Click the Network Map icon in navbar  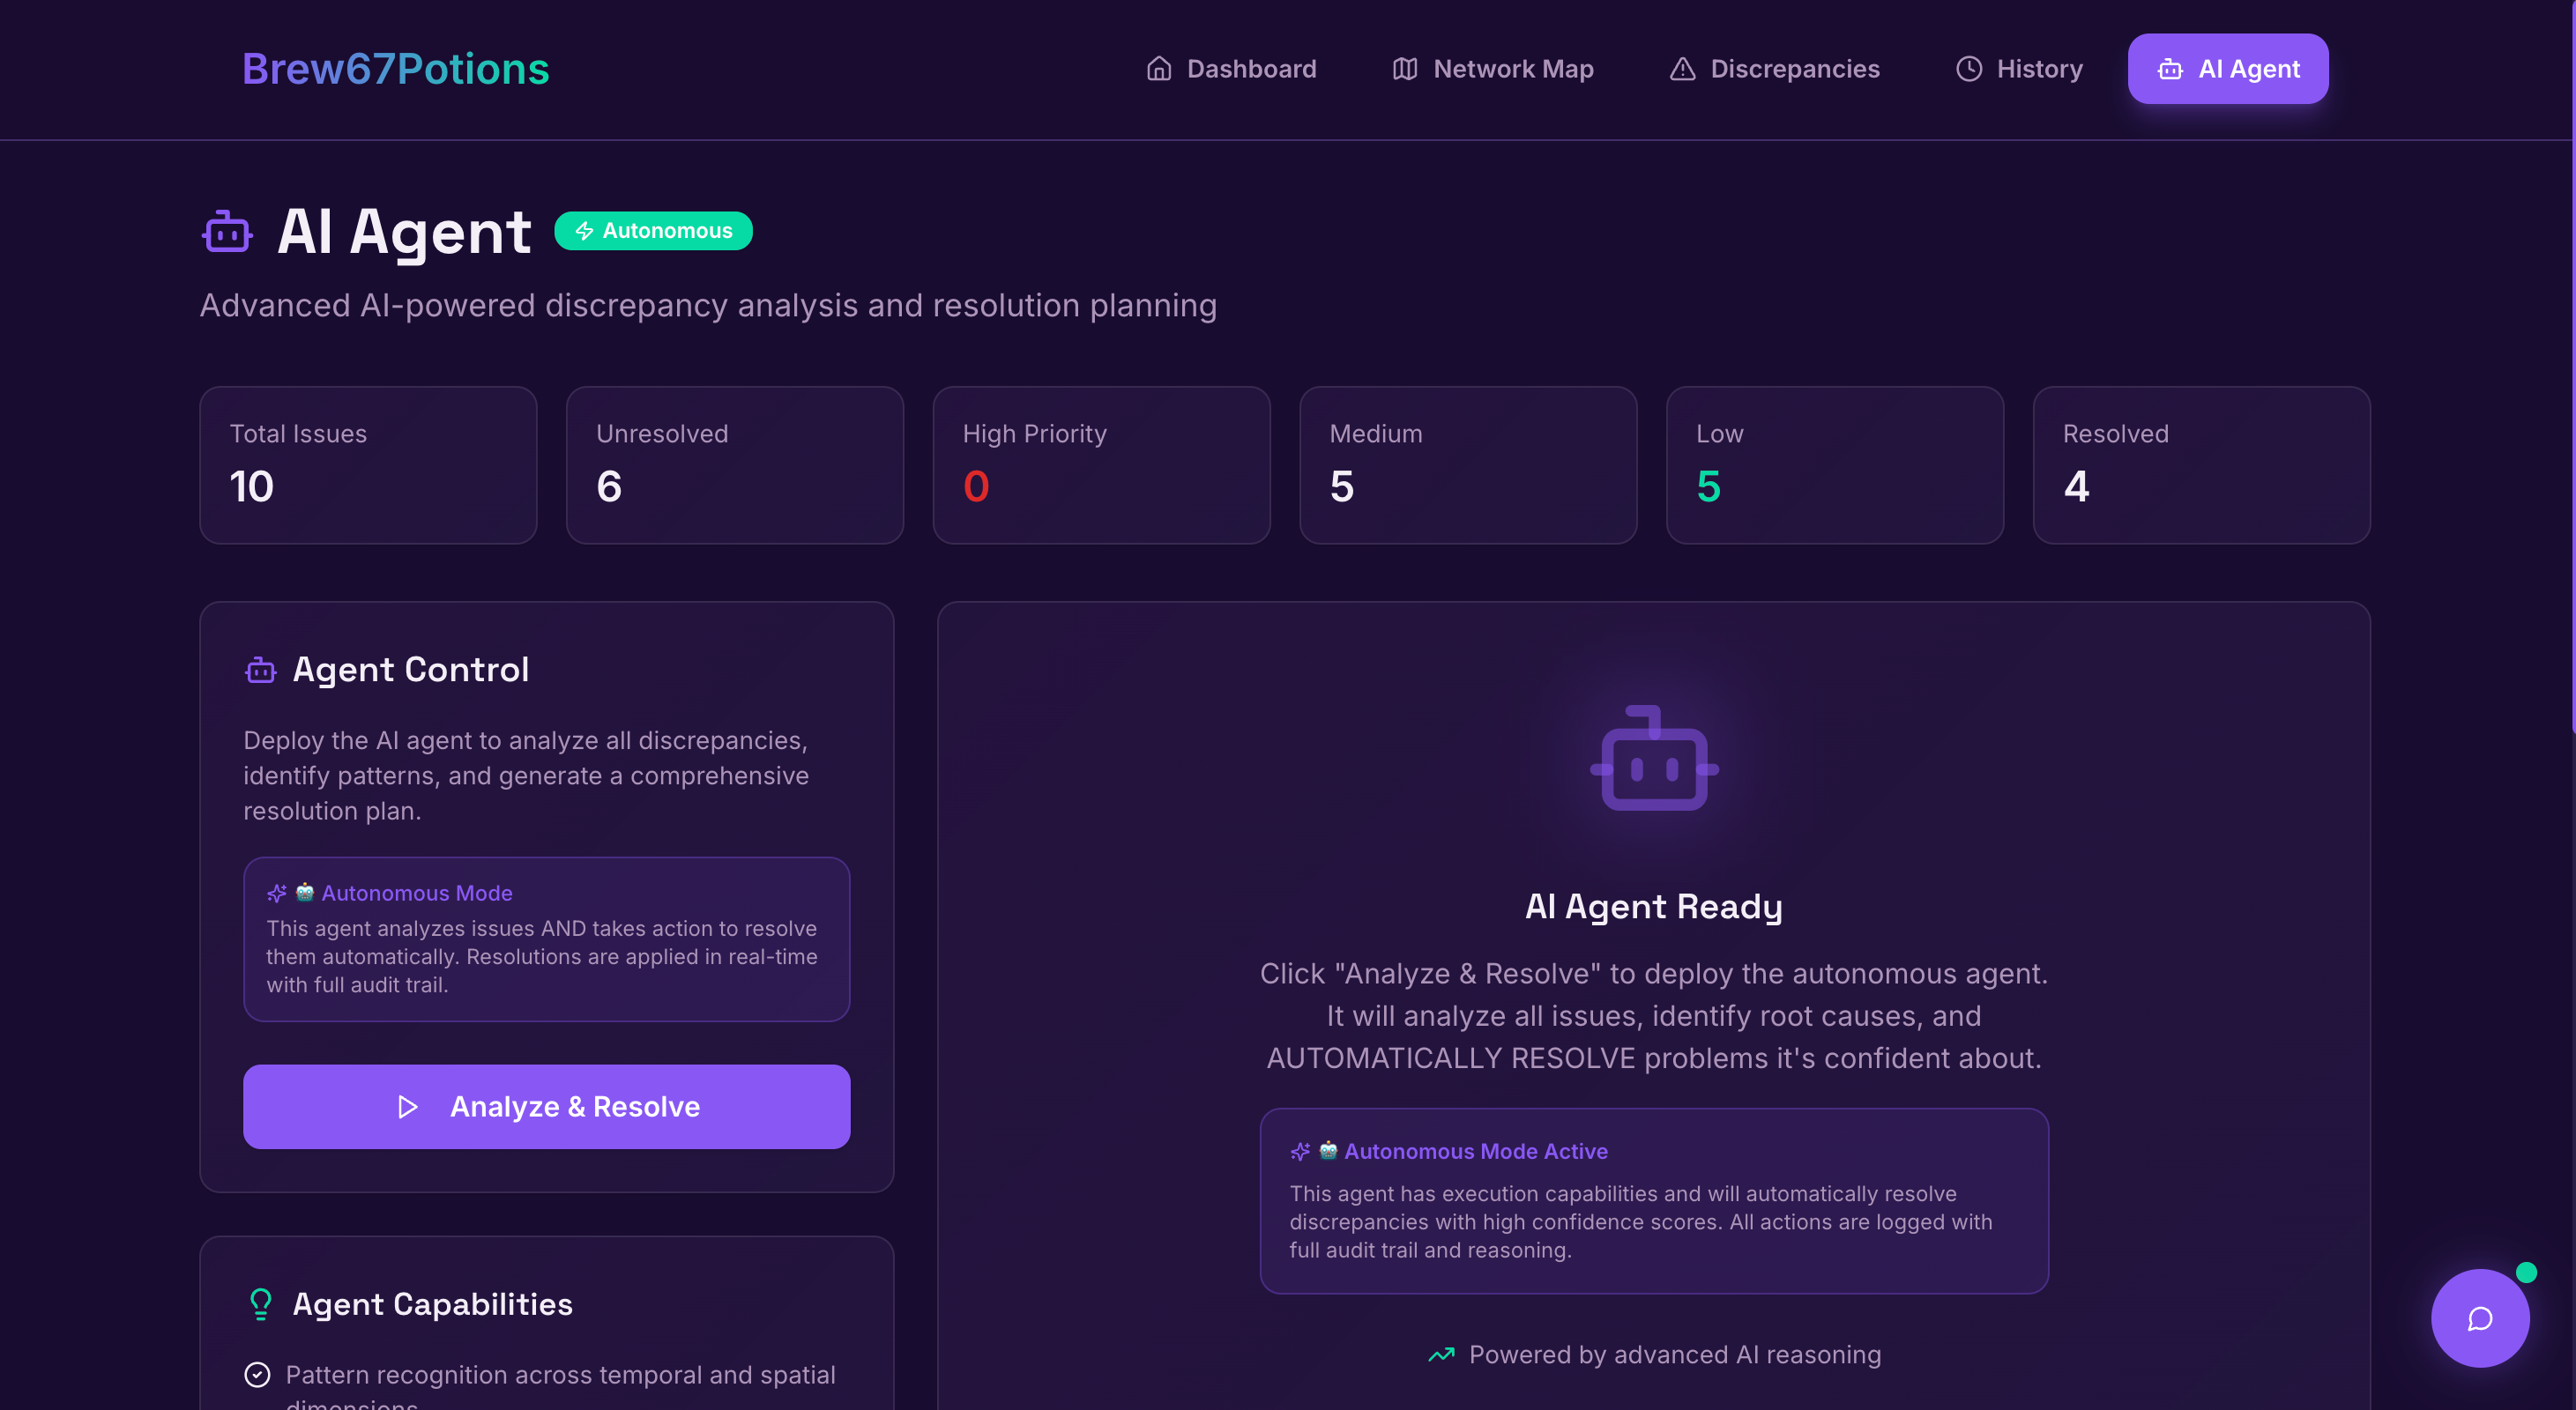point(1404,69)
